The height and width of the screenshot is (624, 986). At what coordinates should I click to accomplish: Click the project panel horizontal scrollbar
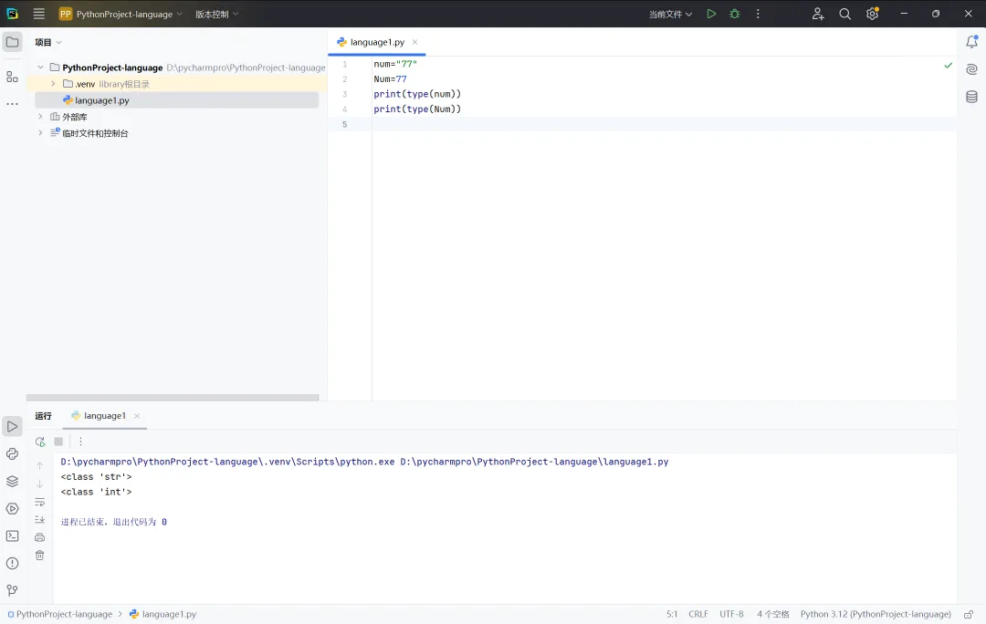pyautogui.click(x=173, y=397)
